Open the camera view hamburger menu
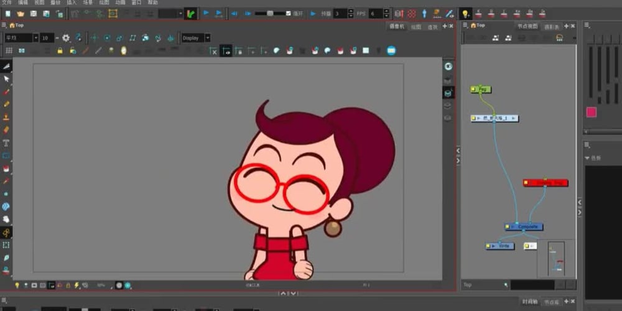 [x=4, y=25]
